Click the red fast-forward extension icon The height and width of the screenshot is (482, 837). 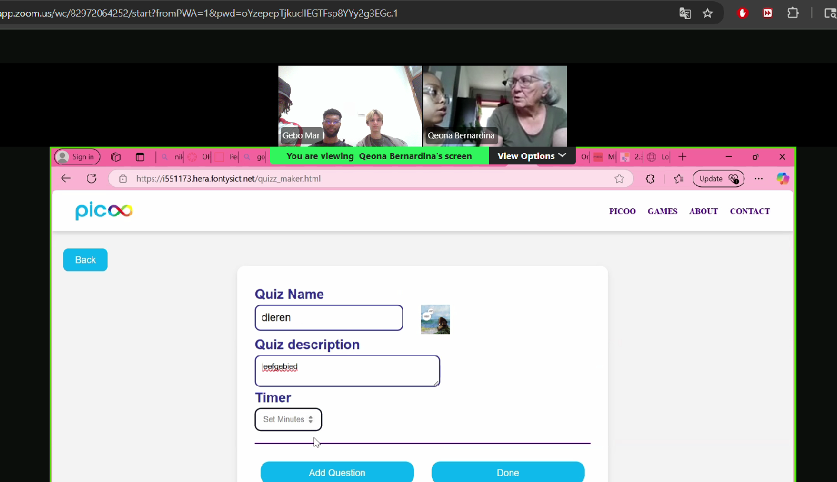pyautogui.click(x=767, y=13)
